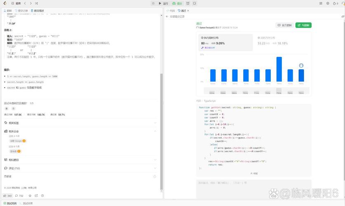The height and width of the screenshot is (206, 345).
Task: Open the 测试结果 test results tab
Action: (x=26, y=204)
